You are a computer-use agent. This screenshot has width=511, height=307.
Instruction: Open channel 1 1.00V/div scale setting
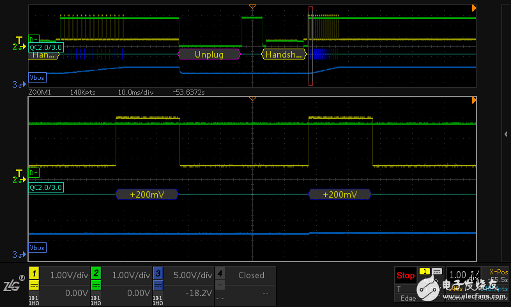[x=68, y=275]
